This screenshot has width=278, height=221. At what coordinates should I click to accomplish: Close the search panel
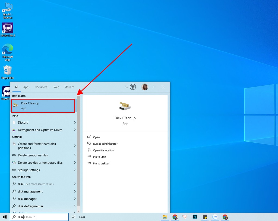coord(163,87)
